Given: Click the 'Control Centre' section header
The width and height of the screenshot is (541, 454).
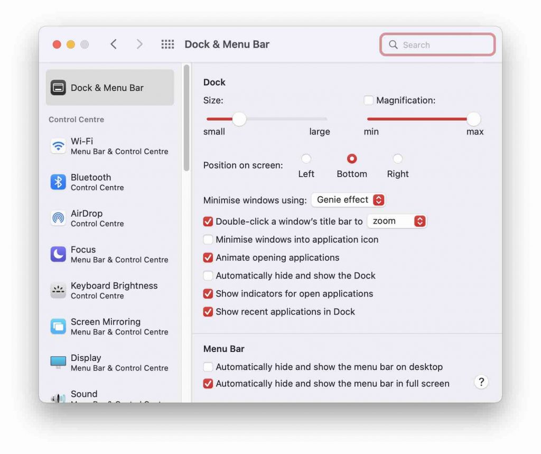Looking at the screenshot, I should tap(76, 119).
